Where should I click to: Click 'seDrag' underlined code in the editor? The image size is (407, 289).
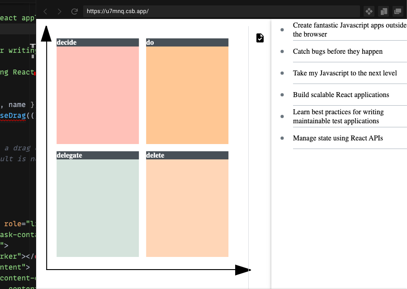13,116
